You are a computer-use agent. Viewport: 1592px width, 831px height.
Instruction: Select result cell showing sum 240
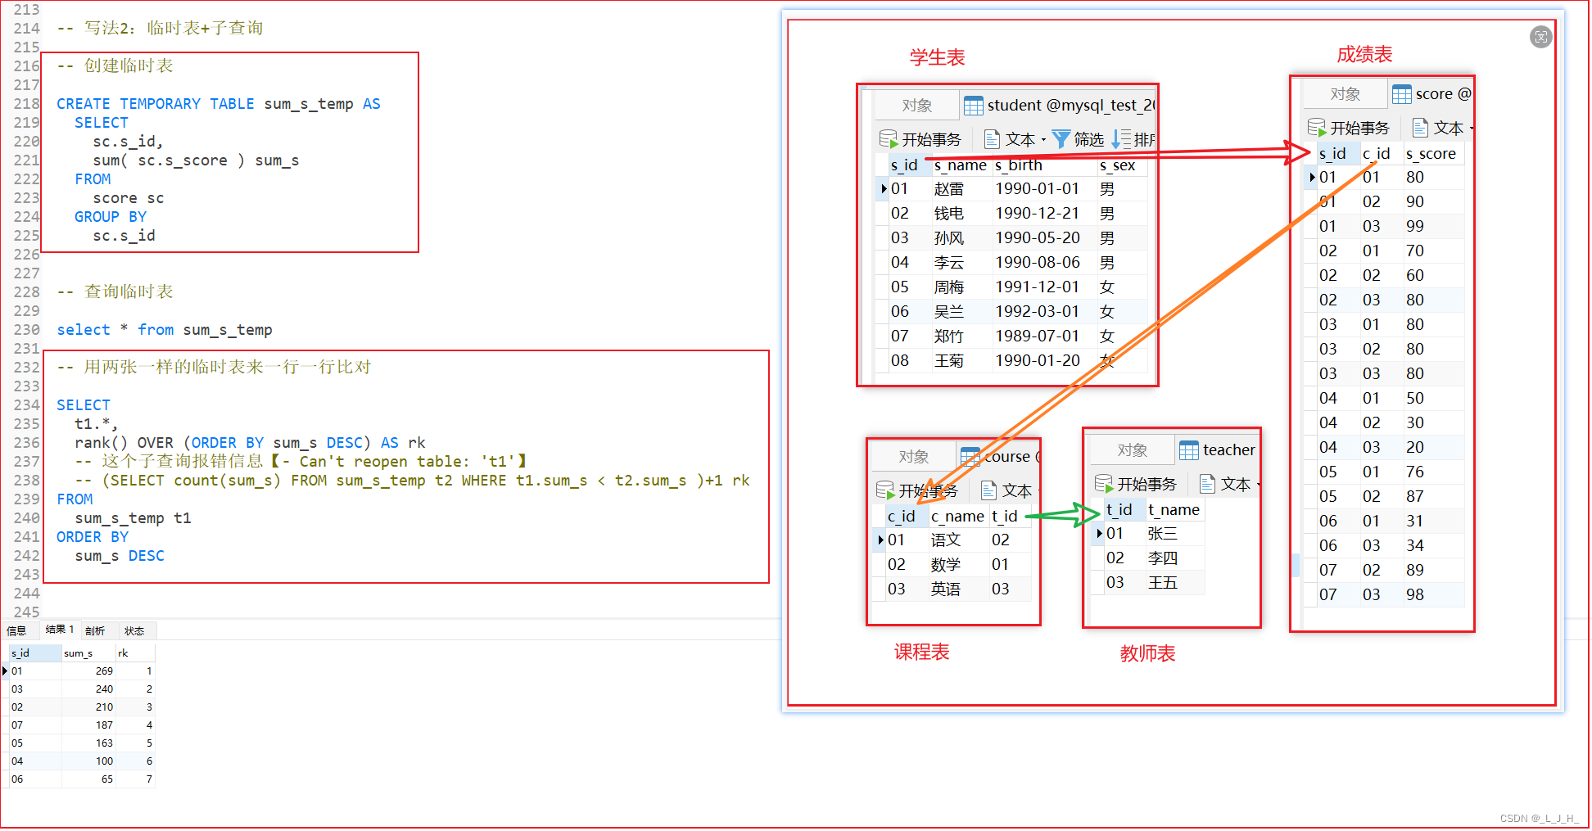tap(88, 689)
